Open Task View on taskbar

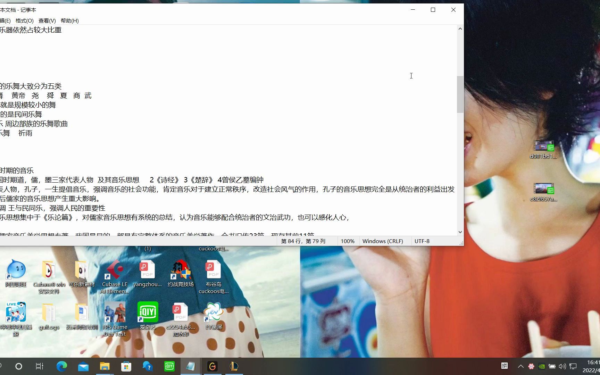click(40, 366)
